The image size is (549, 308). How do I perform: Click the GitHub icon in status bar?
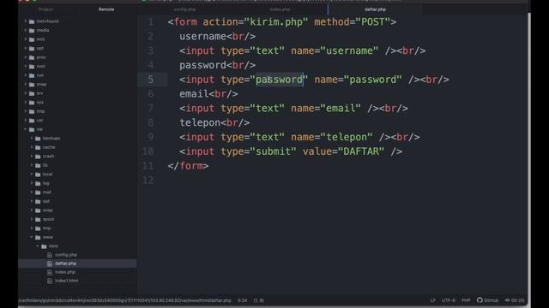click(480, 300)
